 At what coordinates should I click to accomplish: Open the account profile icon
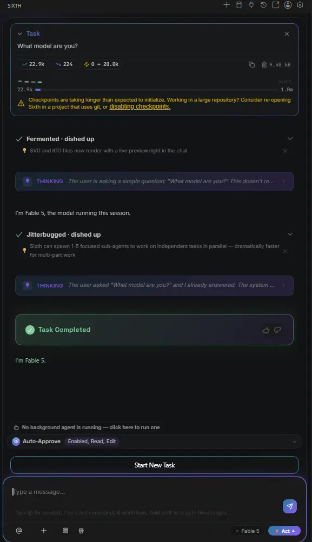point(288,5)
